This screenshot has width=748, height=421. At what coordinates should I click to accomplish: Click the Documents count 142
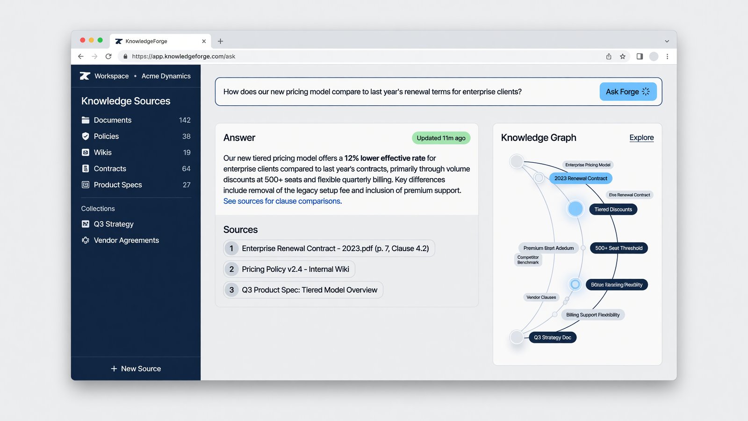click(185, 120)
